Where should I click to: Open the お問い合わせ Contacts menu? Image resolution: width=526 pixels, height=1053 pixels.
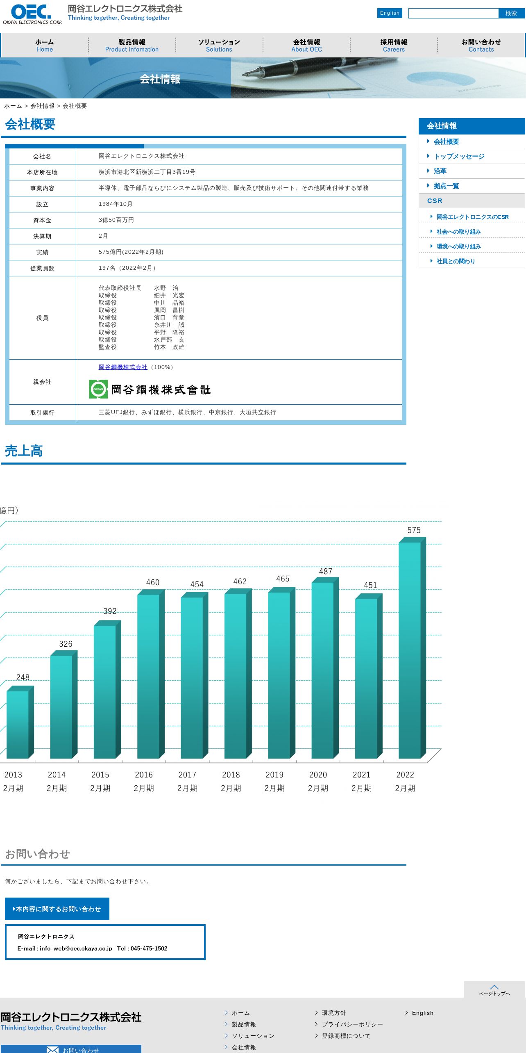(x=481, y=45)
